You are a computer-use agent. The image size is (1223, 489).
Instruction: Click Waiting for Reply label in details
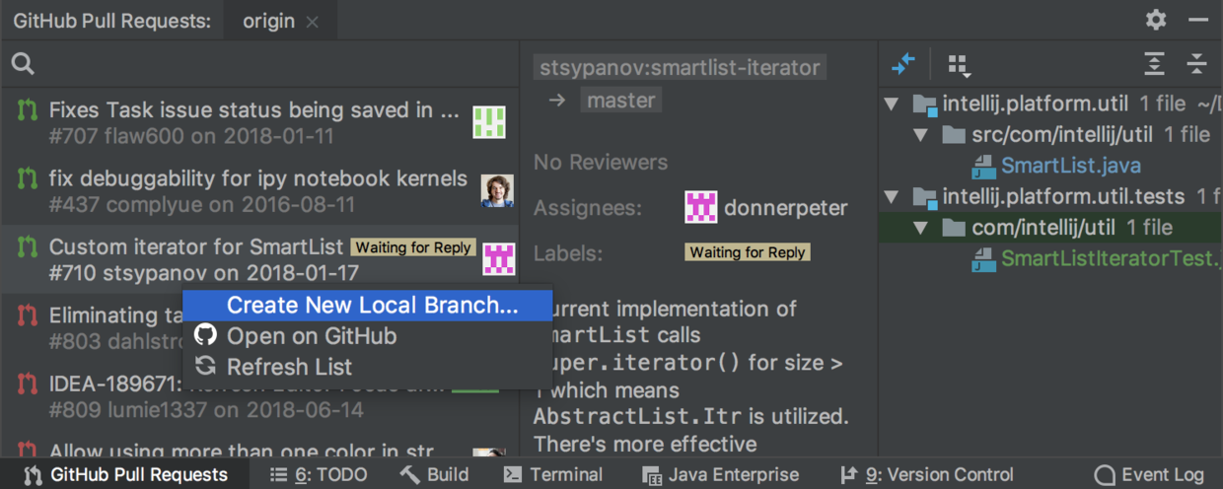[x=748, y=252]
